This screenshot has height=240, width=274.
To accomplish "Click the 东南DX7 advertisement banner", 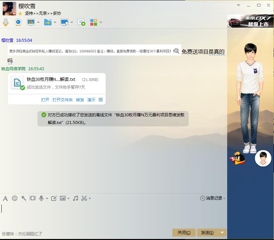I will 250,21.
